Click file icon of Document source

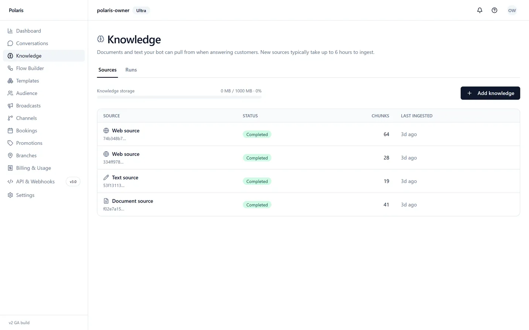coord(106,201)
